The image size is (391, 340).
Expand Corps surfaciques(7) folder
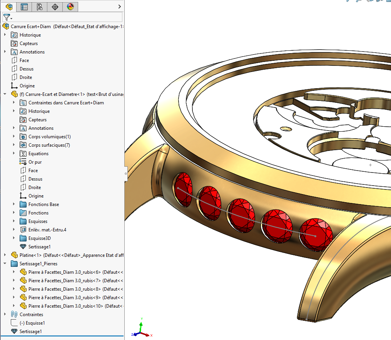[x=14, y=145]
